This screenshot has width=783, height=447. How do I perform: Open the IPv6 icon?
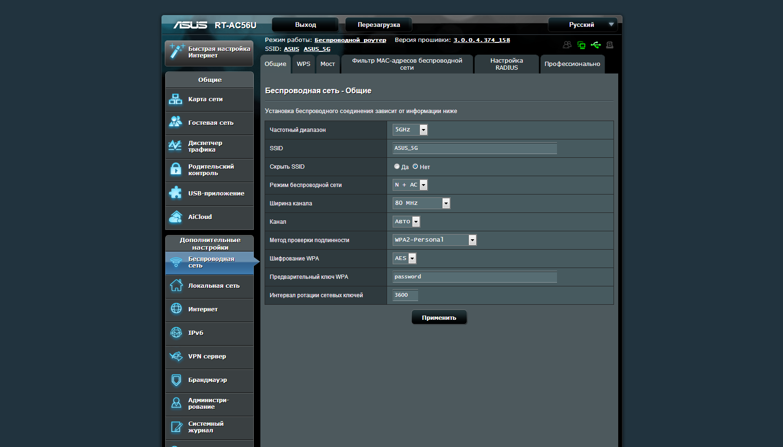click(x=176, y=333)
